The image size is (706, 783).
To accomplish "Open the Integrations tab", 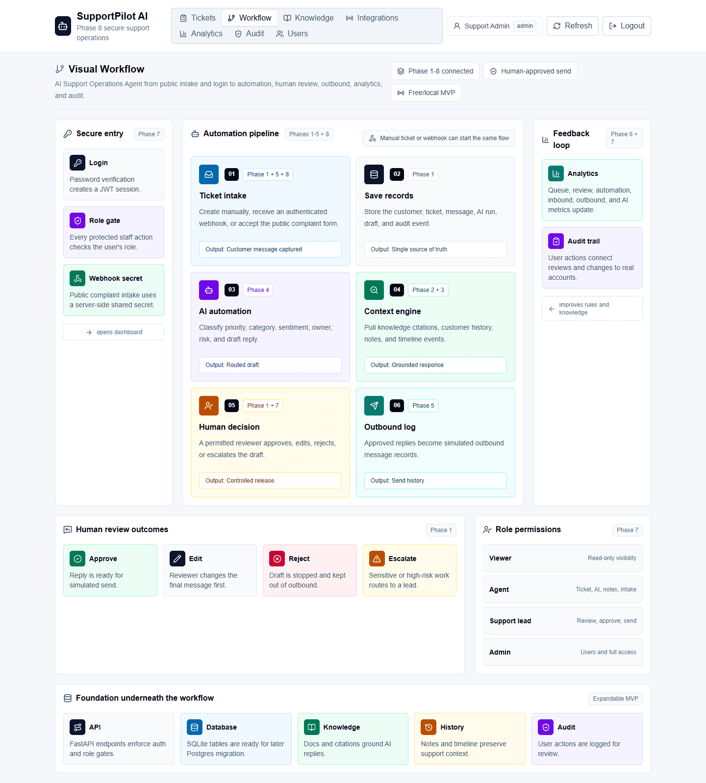I will [372, 18].
